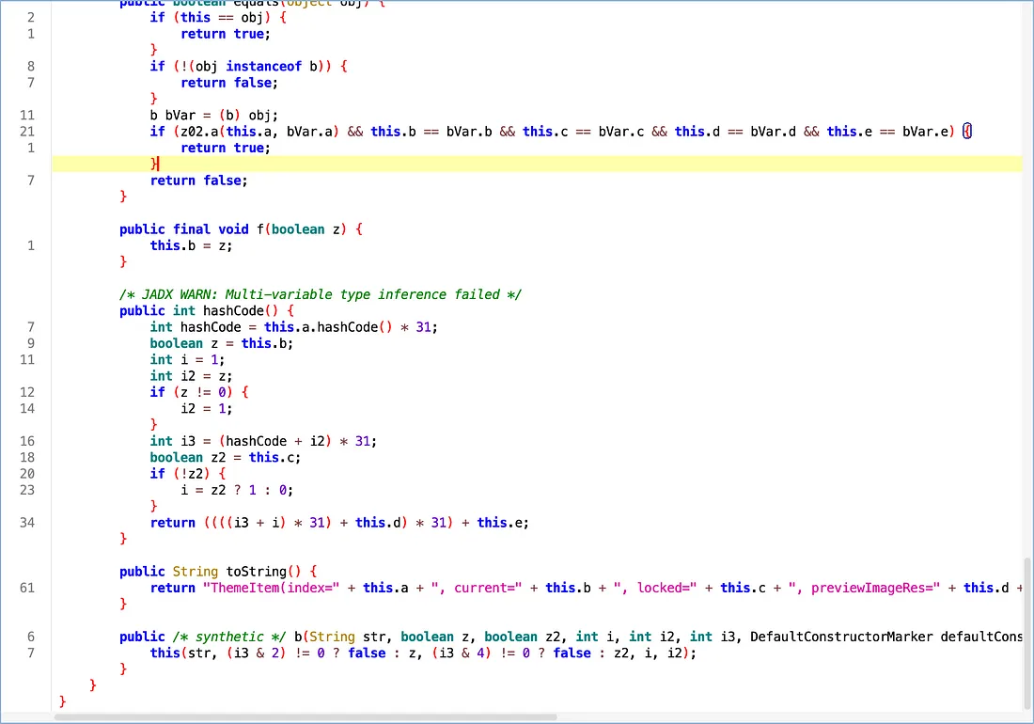Click the vertical scrollbar thumb
The width and height of the screenshot is (1034, 724).
click(x=1027, y=630)
